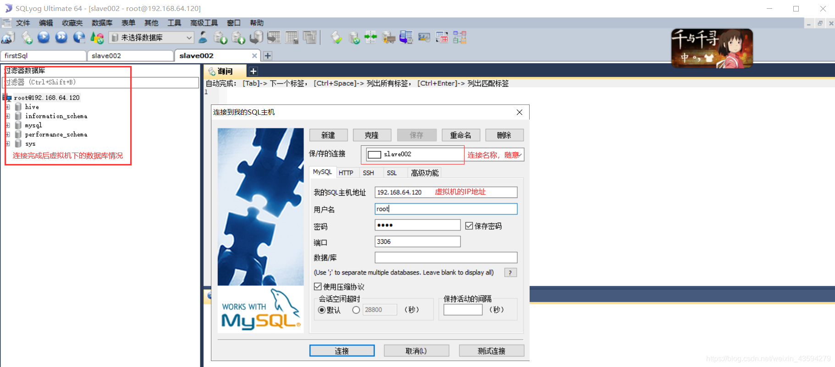Image resolution: width=835 pixels, height=367 pixels.
Task: Click the 重命名 button
Action: pyautogui.click(x=461, y=135)
